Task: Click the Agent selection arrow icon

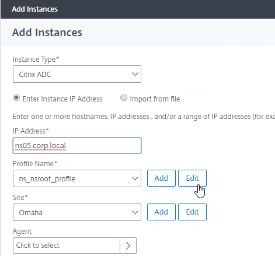Action: [x=128, y=246]
